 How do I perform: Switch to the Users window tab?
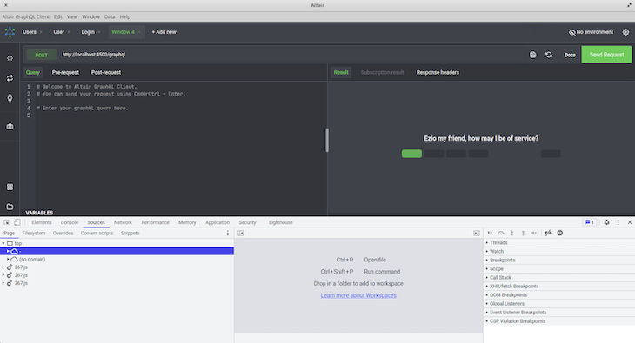tap(30, 32)
